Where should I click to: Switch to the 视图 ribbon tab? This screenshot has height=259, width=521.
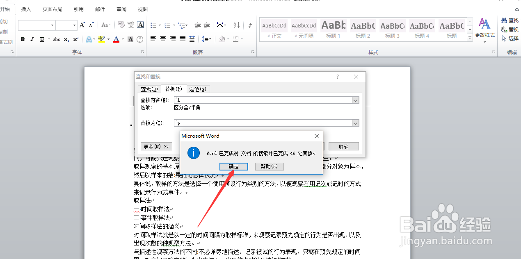pyautogui.click(x=142, y=9)
